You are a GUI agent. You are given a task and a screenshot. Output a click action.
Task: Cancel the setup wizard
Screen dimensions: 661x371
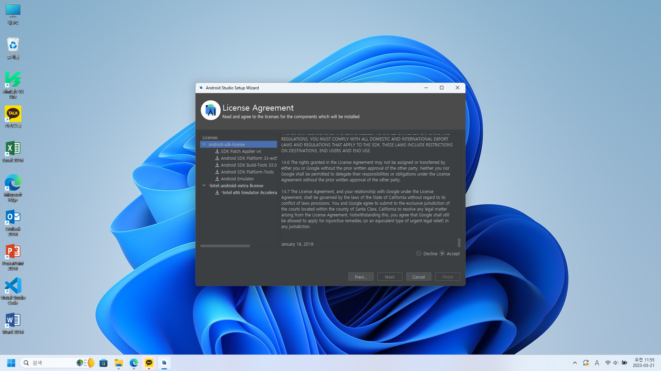[419, 277]
